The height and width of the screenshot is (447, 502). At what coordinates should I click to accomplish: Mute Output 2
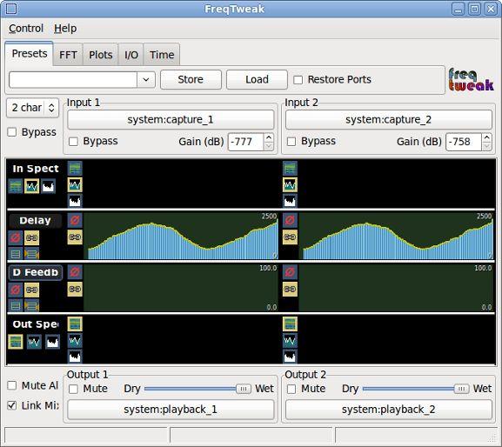point(291,389)
